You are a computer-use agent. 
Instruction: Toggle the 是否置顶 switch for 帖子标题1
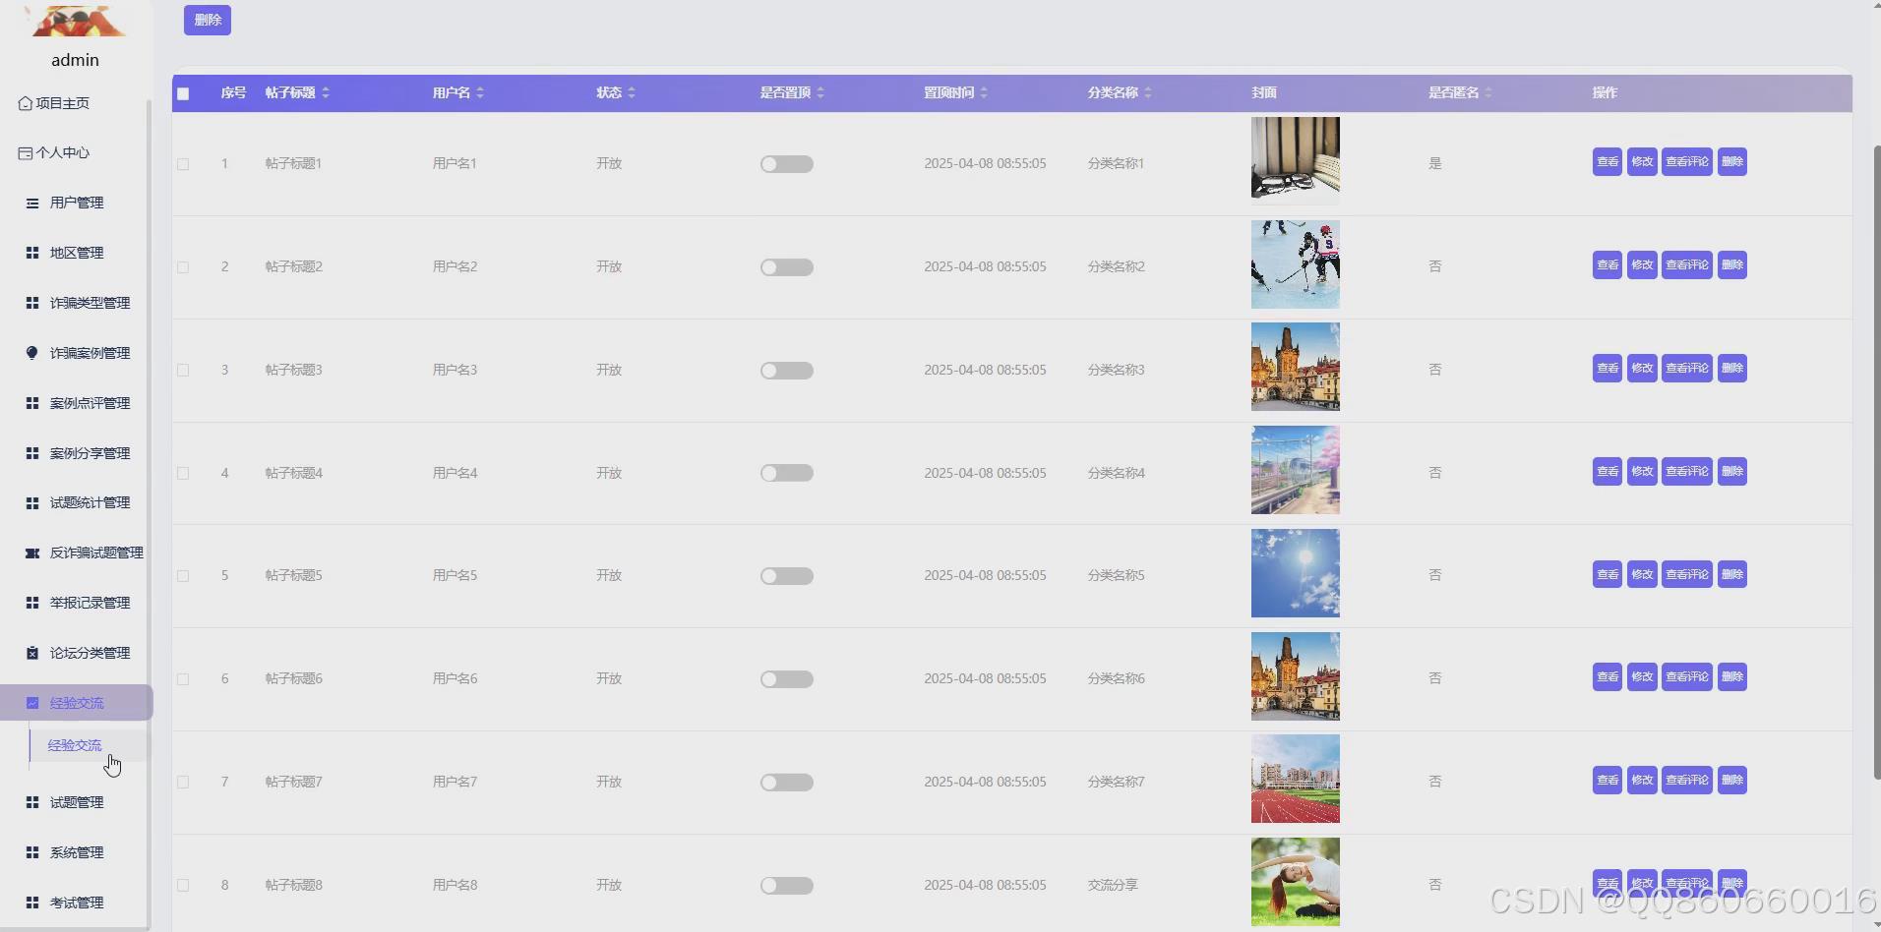pyautogui.click(x=787, y=164)
